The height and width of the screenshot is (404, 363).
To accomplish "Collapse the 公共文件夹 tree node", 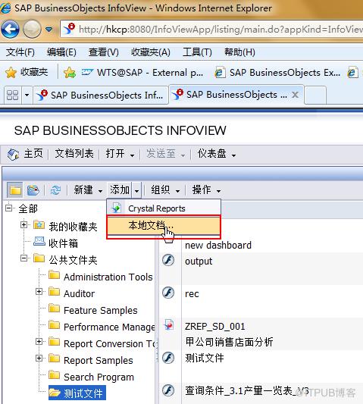I will point(23,258).
